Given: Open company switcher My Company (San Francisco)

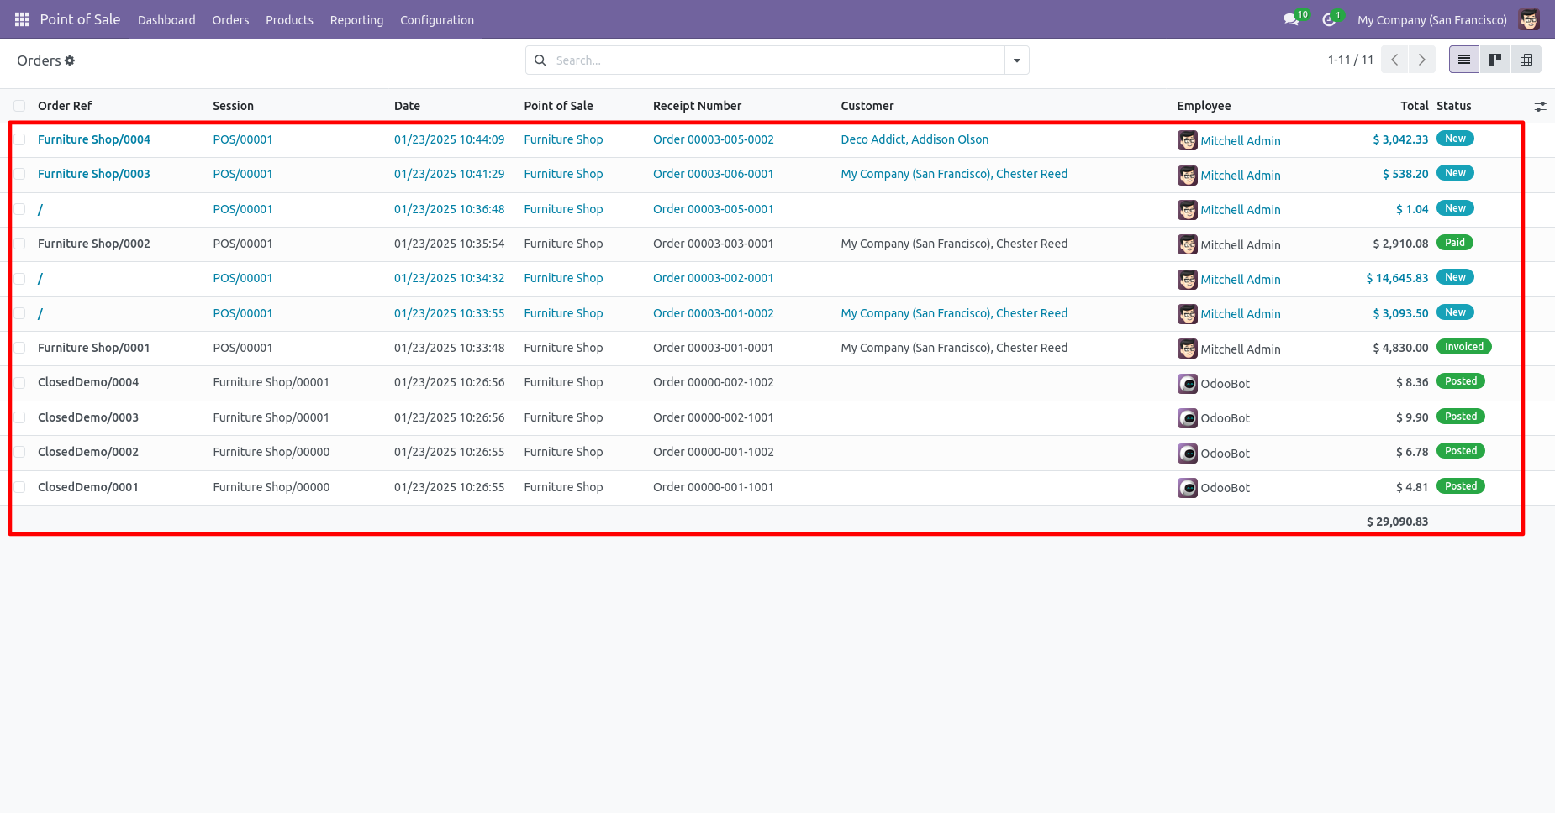Looking at the screenshot, I should click(x=1431, y=20).
